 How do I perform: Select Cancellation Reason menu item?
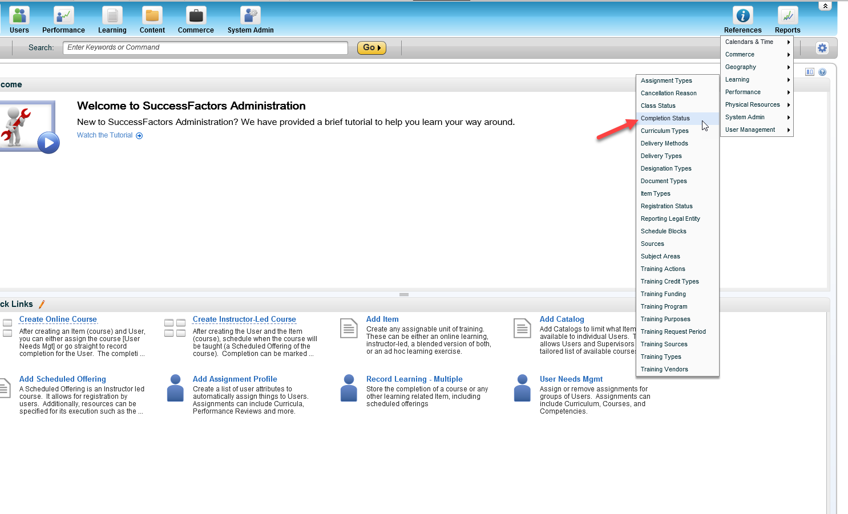(677, 94)
